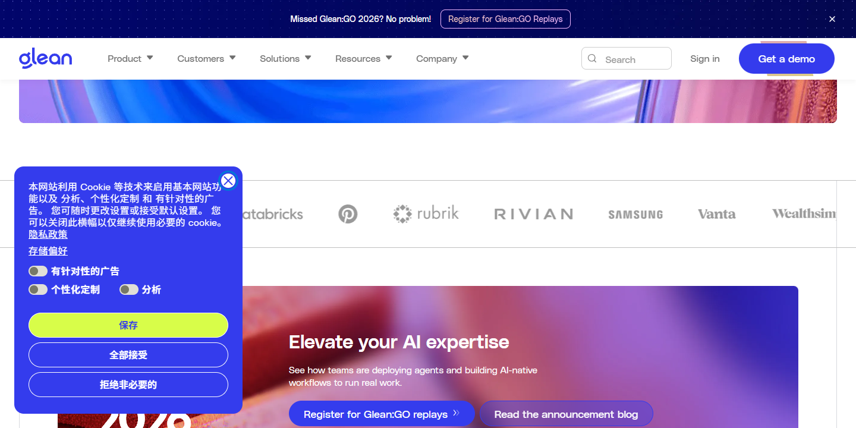Open the Solutions dropdown arrow
Screen dimensions: 856x428
coord(308,58)
